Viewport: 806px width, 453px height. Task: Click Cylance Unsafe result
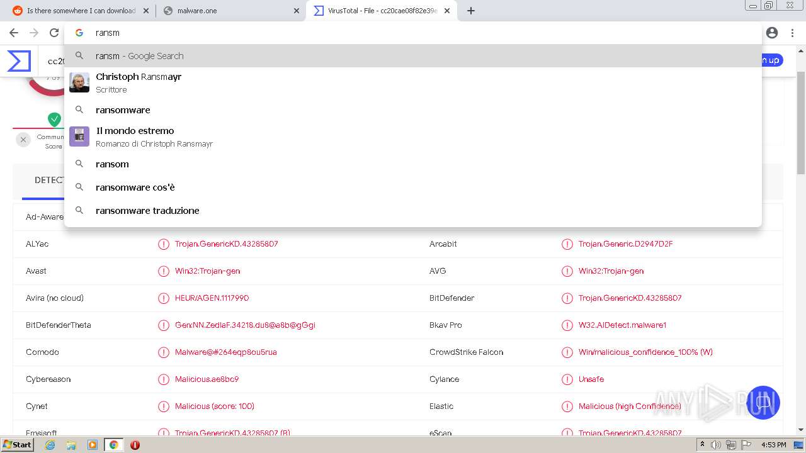[x=591, y=379]
